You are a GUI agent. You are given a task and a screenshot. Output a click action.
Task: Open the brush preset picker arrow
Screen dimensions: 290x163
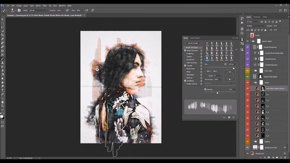tap(15, 10)
